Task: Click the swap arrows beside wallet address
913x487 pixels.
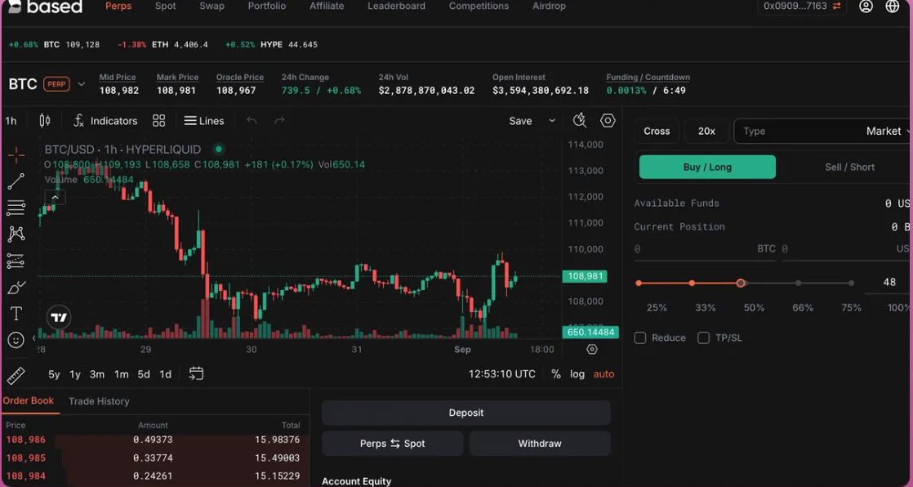Action: pyautogui.click(x=837, y=6)
